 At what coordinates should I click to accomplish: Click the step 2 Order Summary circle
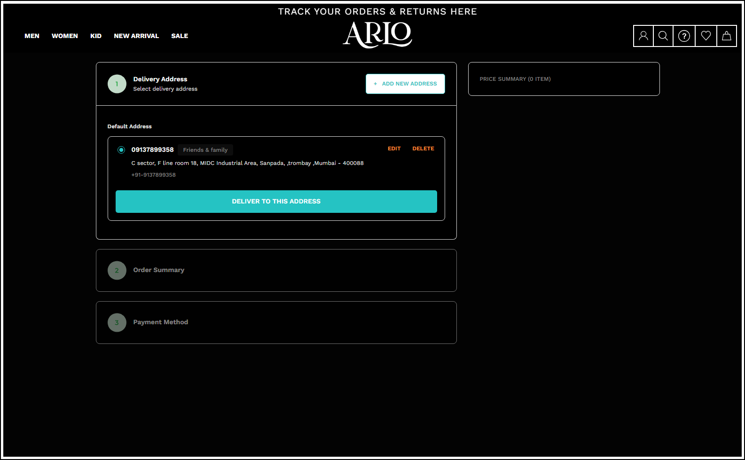tap(117, 271)
